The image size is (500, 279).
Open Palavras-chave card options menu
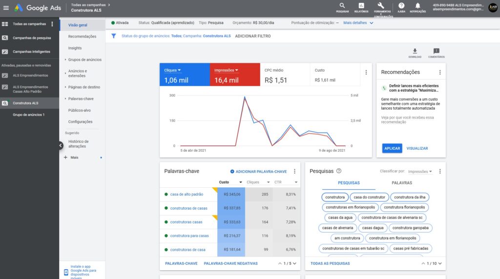pyautogui.click(x=294, y=171)
